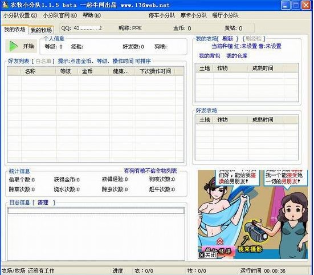Image resolution: width=314 pixels, height=275 pixels.
Task: Click 作物 header in 我的农场 table
Action: pos(230,68)
